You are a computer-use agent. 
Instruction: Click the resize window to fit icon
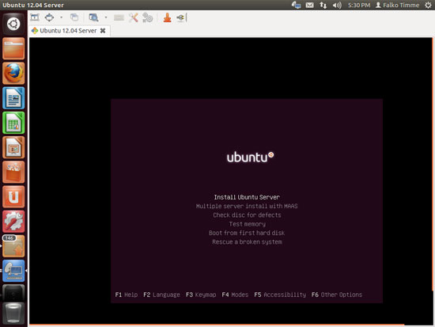(35, 17)
